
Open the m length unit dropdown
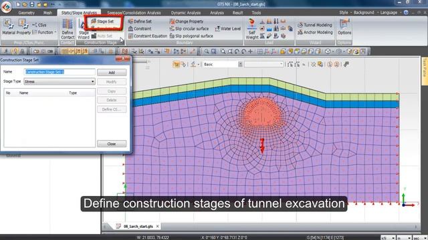[x=404, y=238]
